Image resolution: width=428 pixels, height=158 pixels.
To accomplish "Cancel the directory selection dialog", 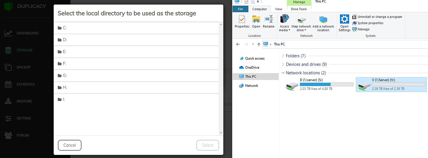I will point(69,145).
